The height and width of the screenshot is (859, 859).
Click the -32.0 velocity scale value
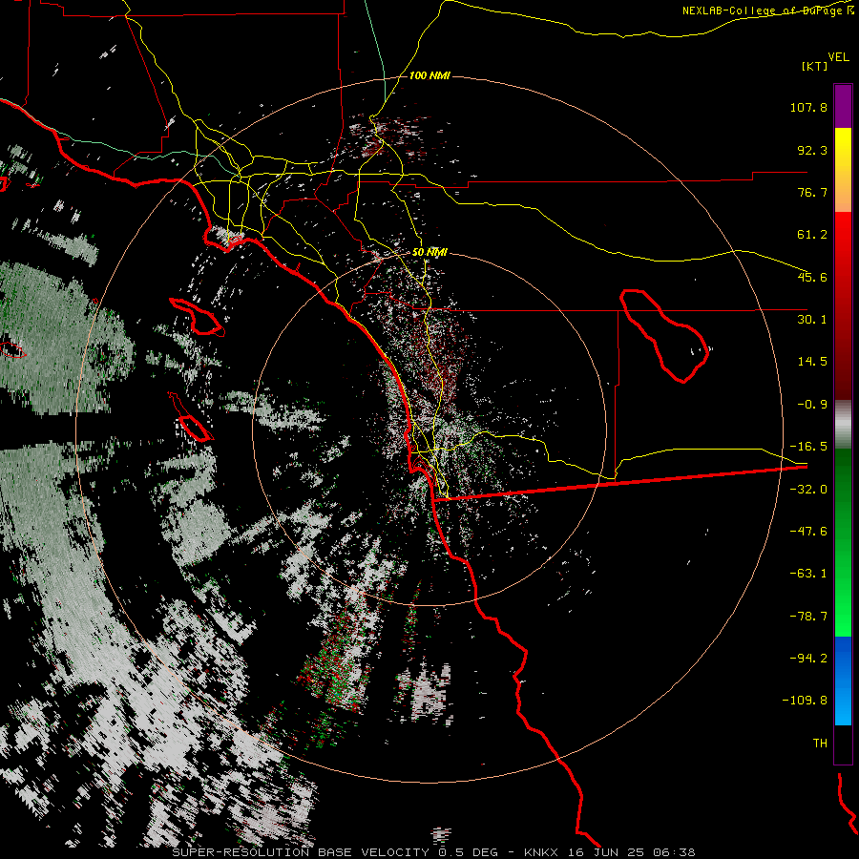pyautogui.click(x=808, y=490)
